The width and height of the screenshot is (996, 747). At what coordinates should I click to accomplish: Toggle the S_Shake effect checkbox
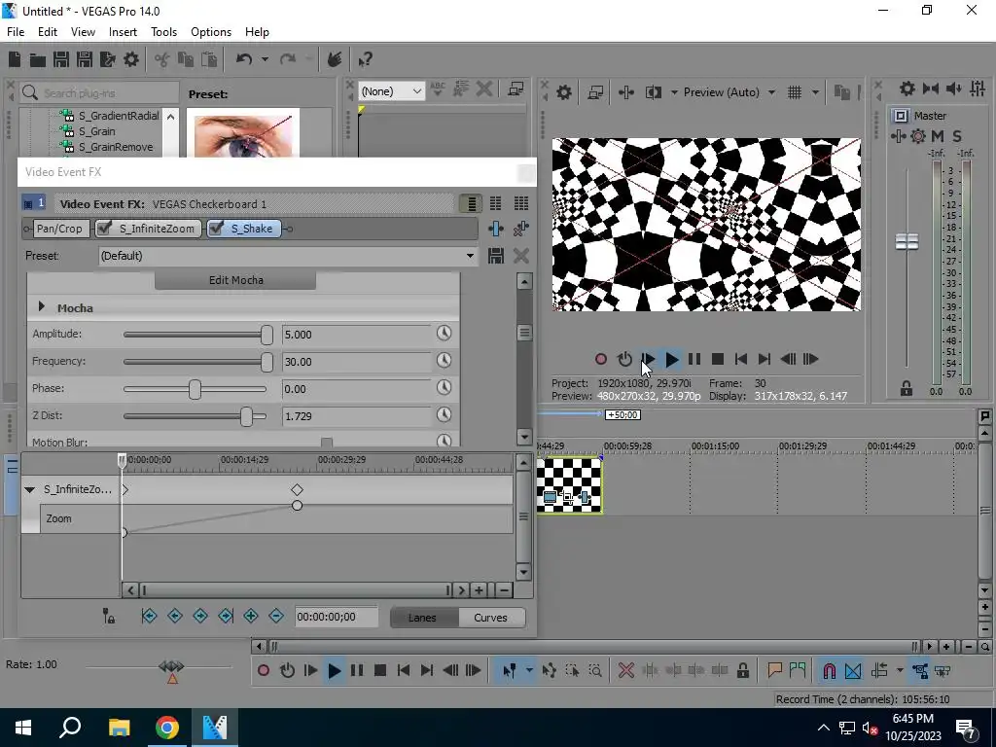(x=216, y=228)
